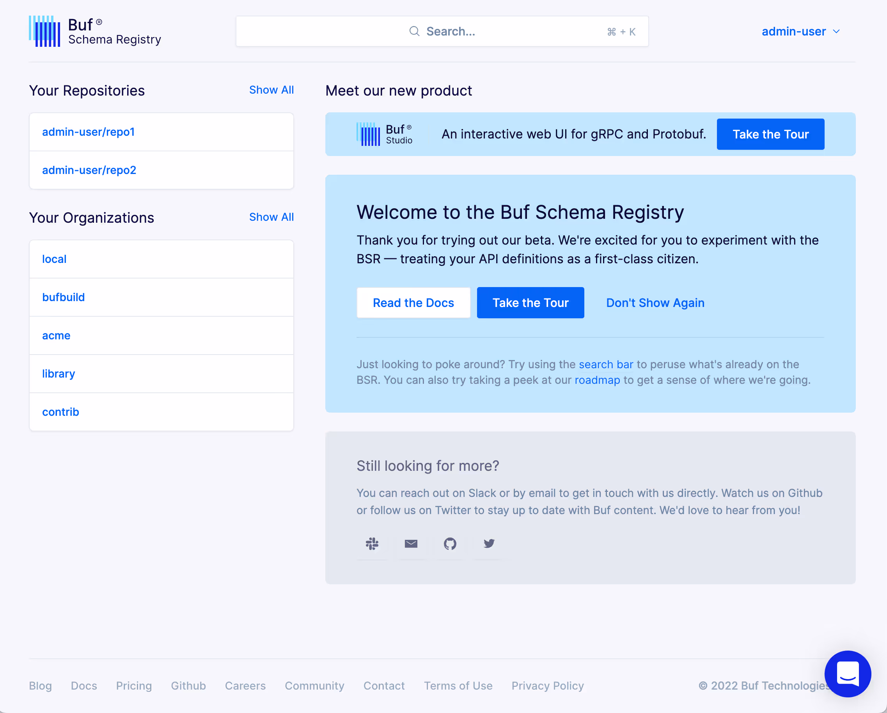The image size is (887, 713).
Task: Click the email envelope icon
Action: 411,543
